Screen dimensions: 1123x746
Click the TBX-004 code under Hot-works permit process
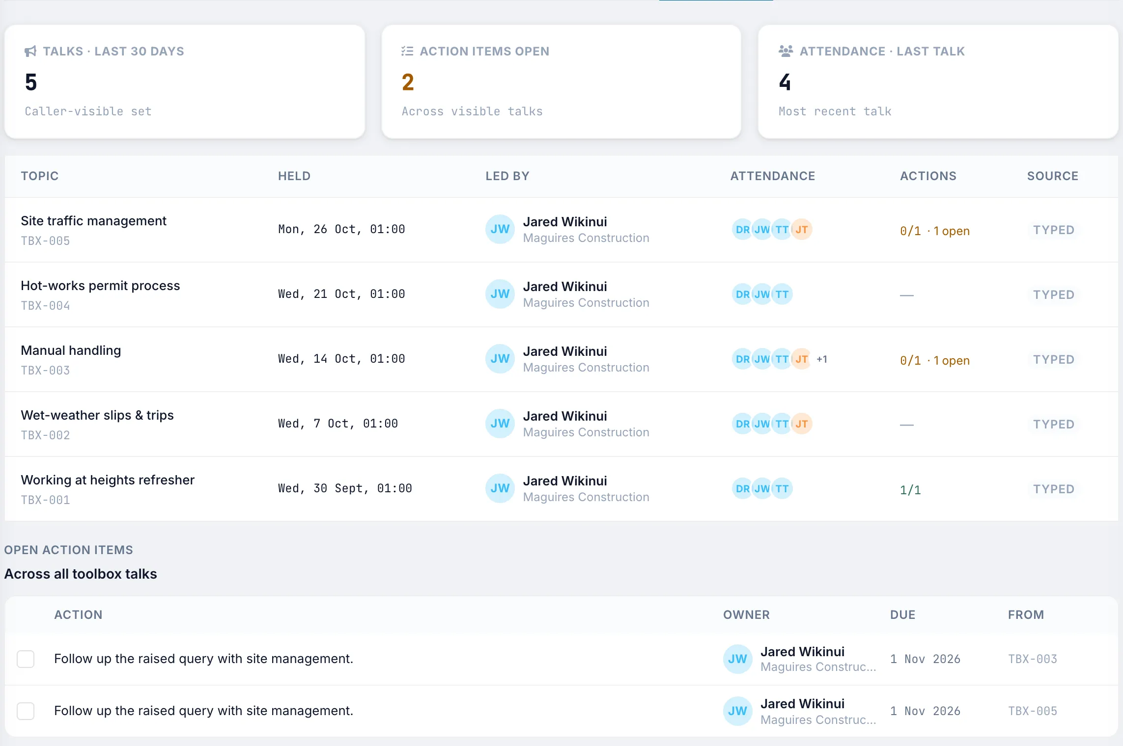coord(45,306)
